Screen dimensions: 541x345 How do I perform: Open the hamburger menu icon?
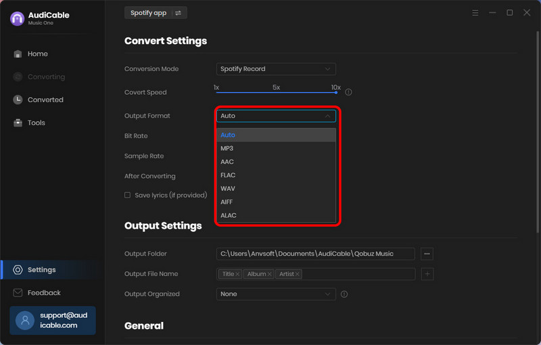pyautogui.click(x=475, y=13)
